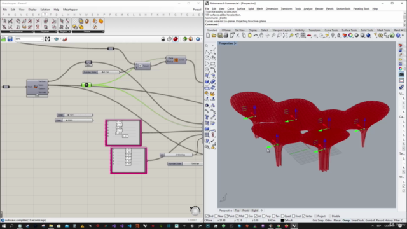407x229 pixels.
Task: Click the Four Viewports grid icon in Rhino
Action: click(x=303, y=36)
